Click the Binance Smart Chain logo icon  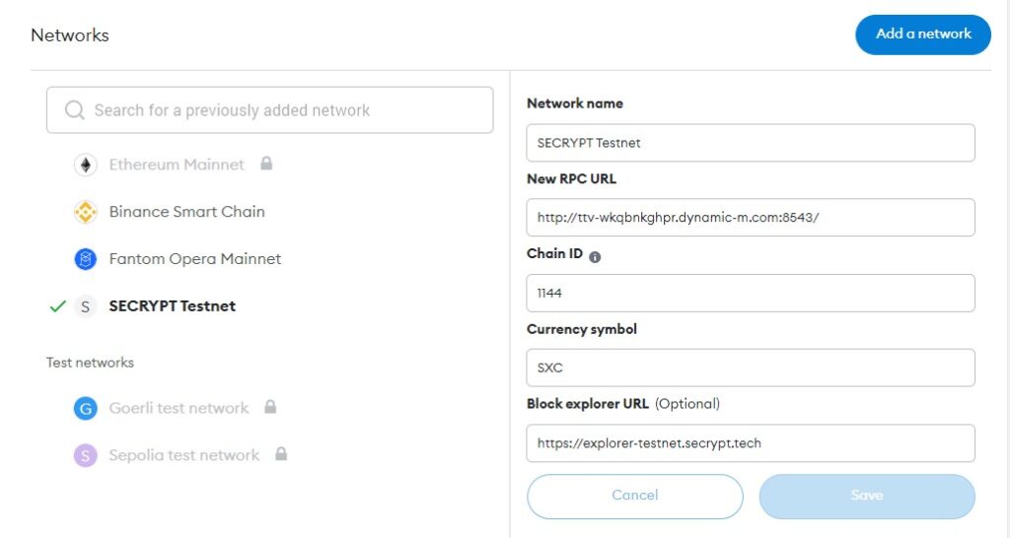tap(86, 212)
